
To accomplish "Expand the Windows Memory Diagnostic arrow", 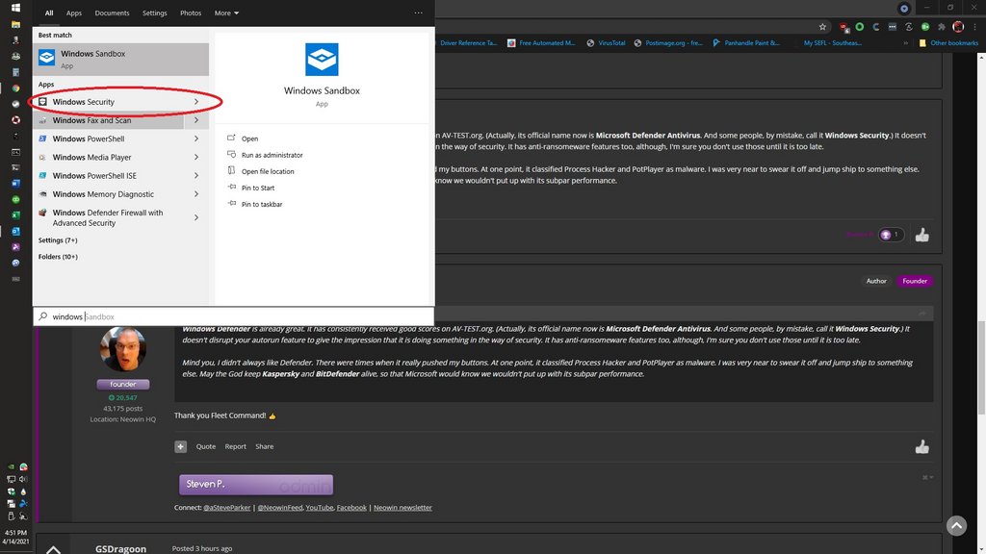I will tap(196, 194).
